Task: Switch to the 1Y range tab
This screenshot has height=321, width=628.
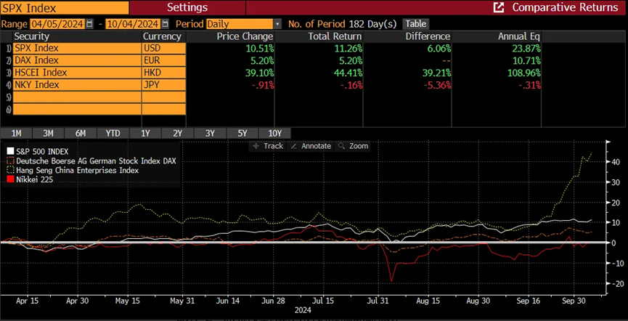Action: (x=145, y=133)
